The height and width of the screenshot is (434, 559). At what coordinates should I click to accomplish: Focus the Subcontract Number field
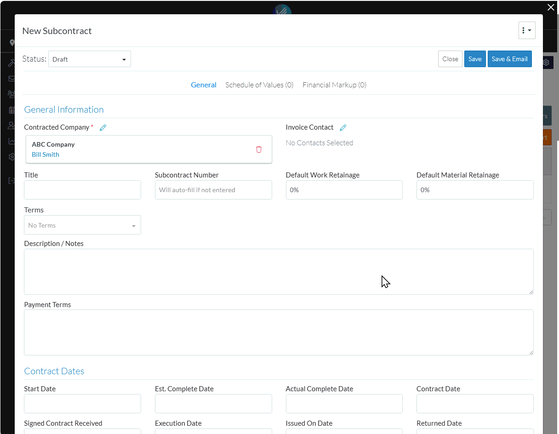213,190
